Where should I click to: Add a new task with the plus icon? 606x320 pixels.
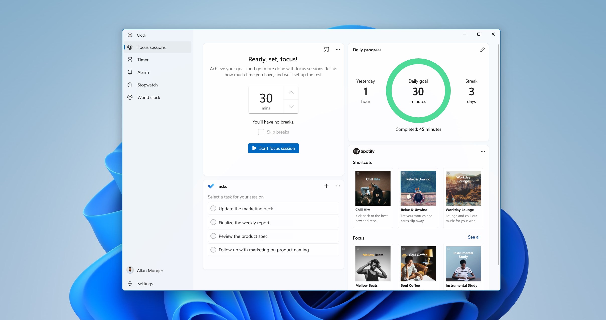326,186
